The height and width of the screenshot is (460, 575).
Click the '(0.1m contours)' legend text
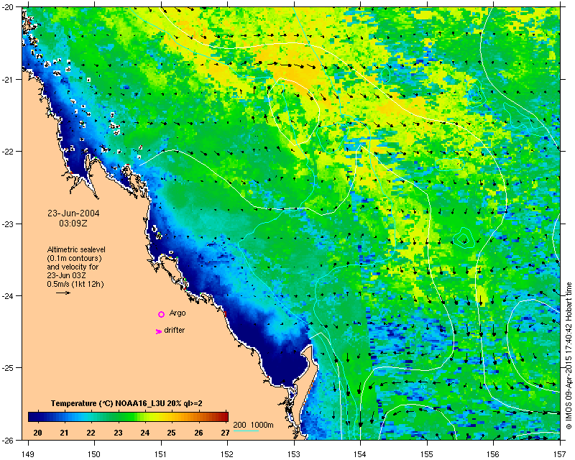coord(75,258)
